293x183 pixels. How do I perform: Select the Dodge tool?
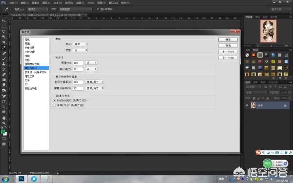[x=4, y=90]
